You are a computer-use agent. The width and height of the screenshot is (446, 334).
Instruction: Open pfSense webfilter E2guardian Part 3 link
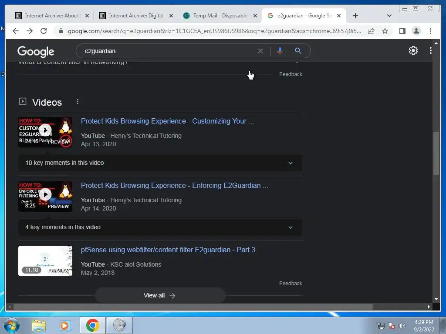tap(168, 250)
